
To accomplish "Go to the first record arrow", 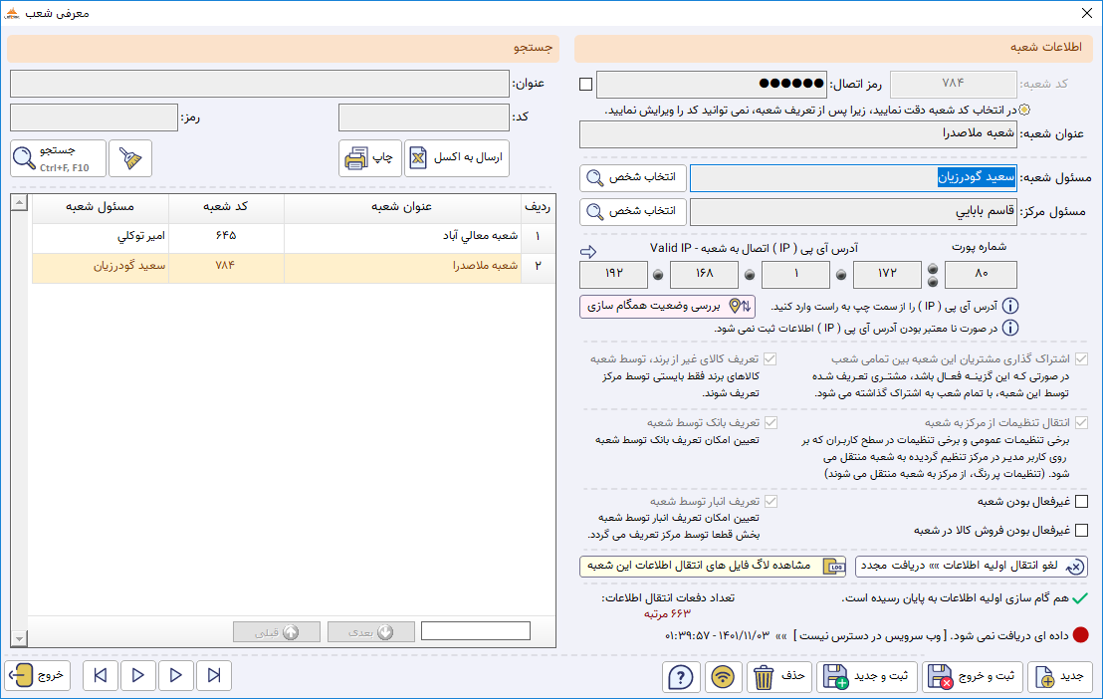I will pos(100,676).
